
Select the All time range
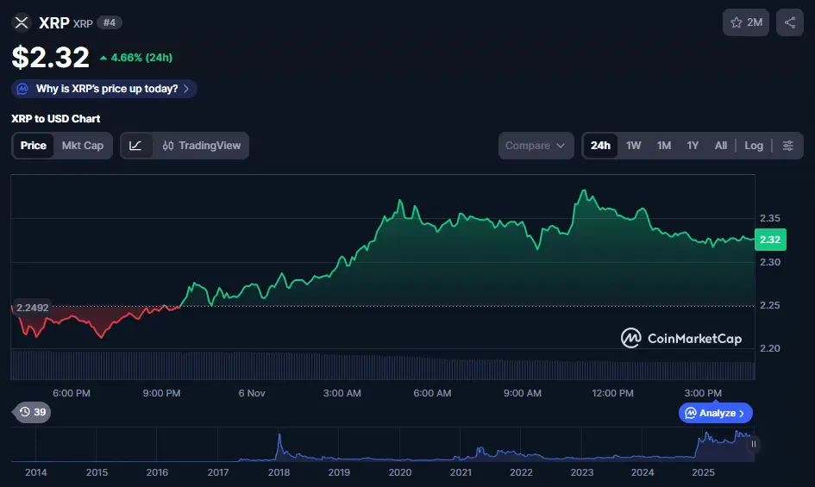pyautogui.click(x=720, y=146)
